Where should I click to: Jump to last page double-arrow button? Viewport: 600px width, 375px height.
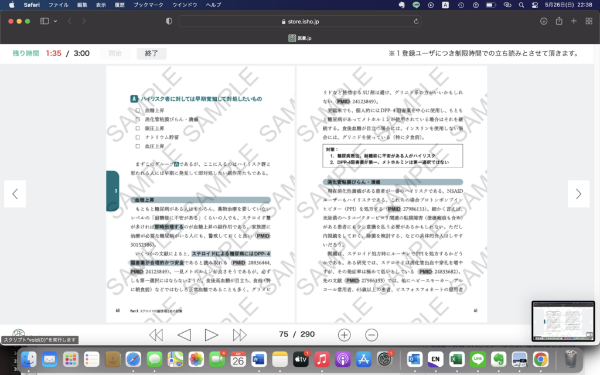[x=239, y=335]
